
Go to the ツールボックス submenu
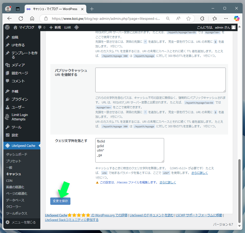pos(16,213)
